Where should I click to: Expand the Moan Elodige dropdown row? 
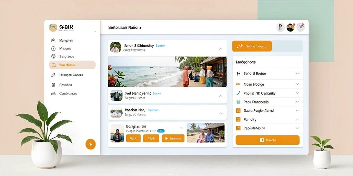(268, 84)
